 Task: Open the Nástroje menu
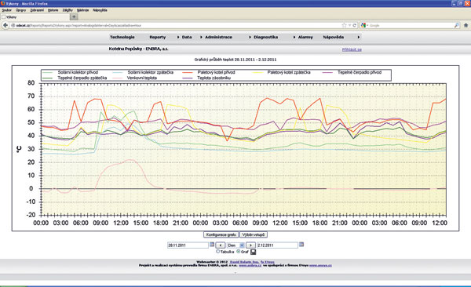82,10
